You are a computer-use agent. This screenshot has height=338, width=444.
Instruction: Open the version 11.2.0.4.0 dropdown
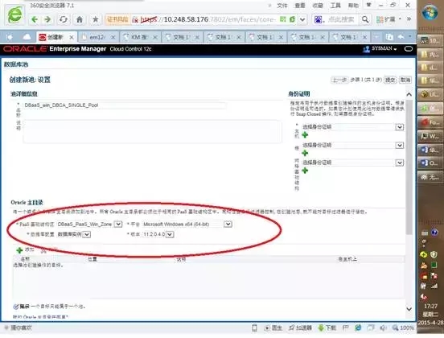170,234
